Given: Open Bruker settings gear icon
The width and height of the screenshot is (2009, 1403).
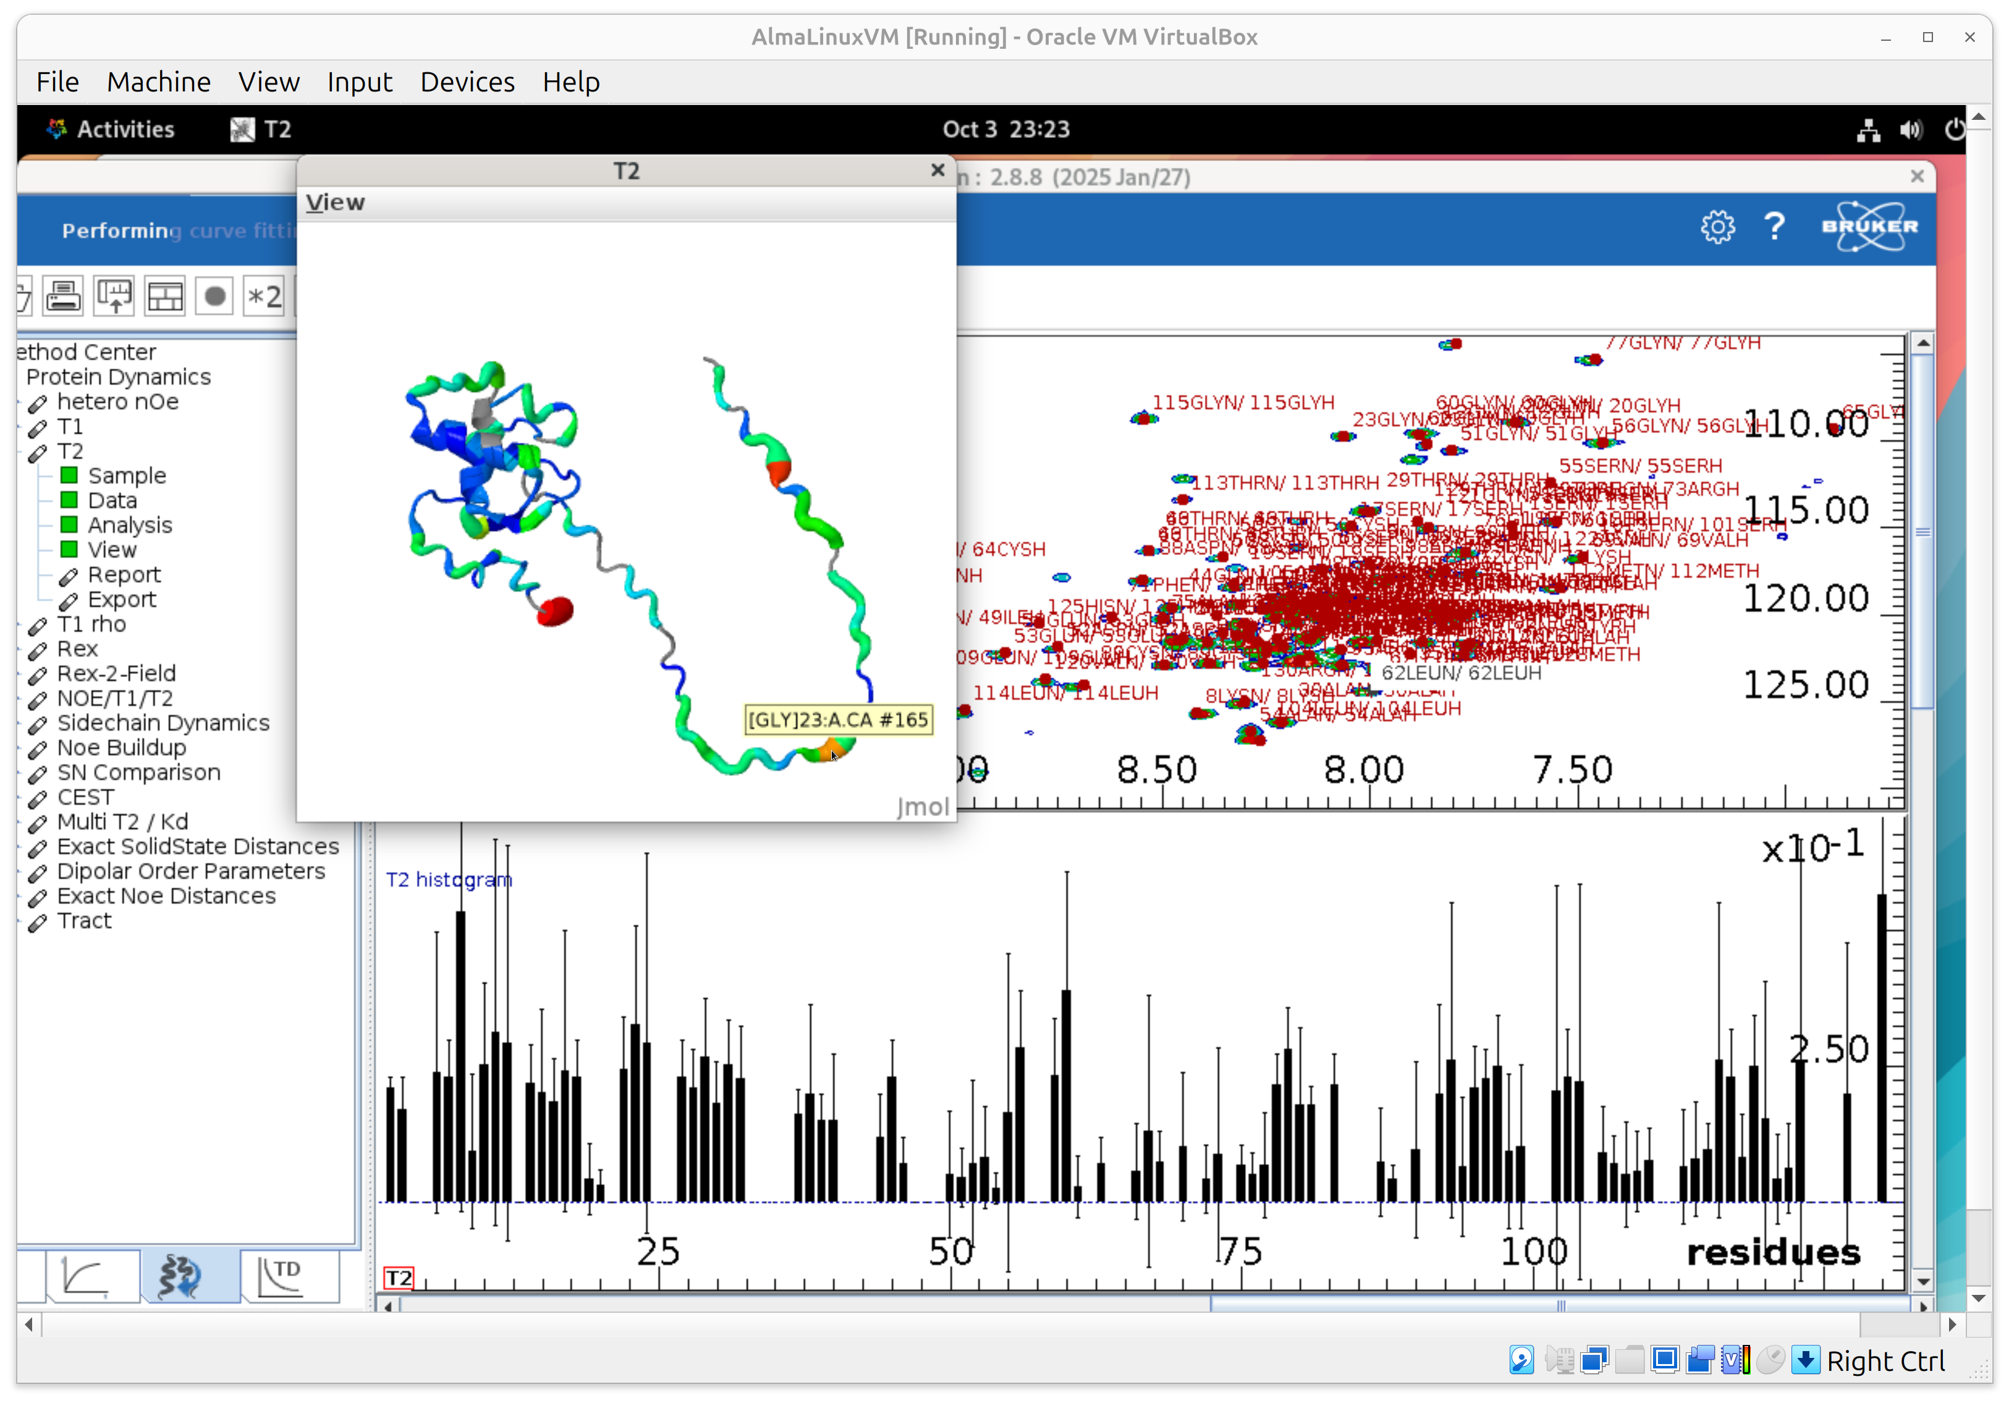Looking at the screenshot, I should [1717, 227].
